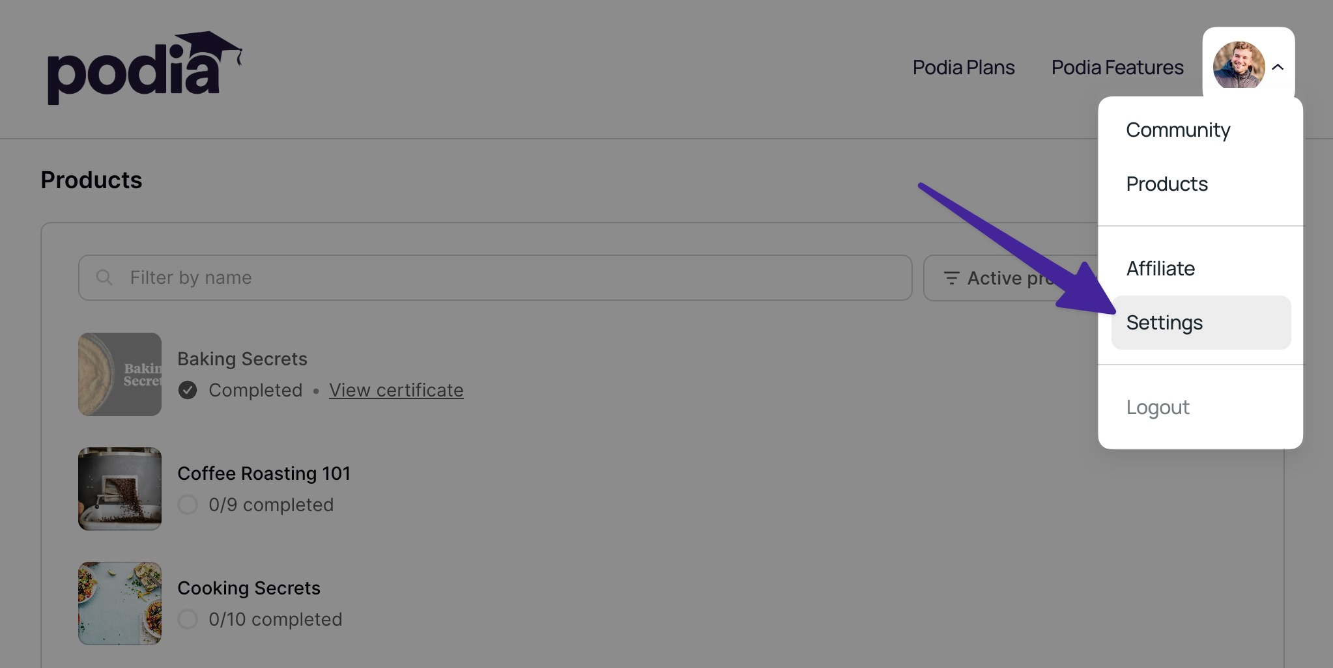Select Products in the dropdown menu

(x=1167, y=184)
